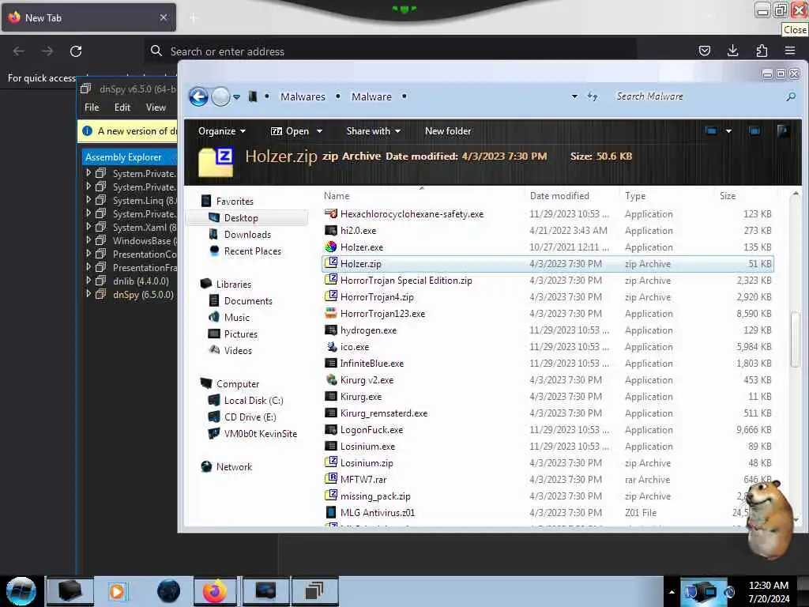The height and width of the screenshot is (607, 809).
Task: Select the hydrogen.exe icon
Action: click(331, 330)
